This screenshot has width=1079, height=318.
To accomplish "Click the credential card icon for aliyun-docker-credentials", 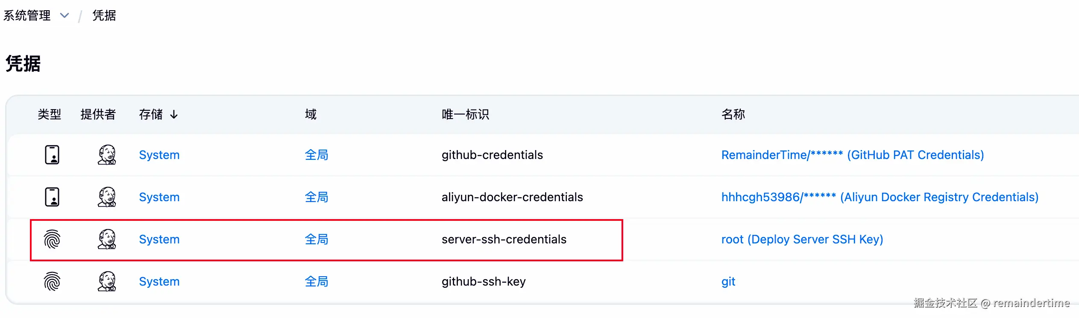I will (x=52, y=197).
